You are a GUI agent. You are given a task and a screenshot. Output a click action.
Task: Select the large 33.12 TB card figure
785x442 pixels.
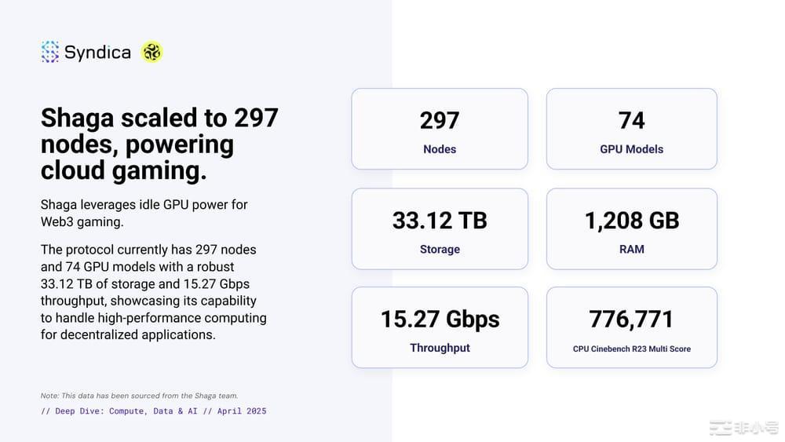pos(440,221)
